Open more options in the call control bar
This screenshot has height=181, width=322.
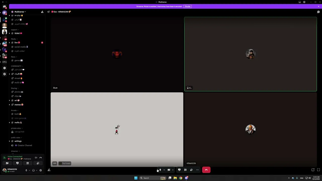[x=197, y=170]
